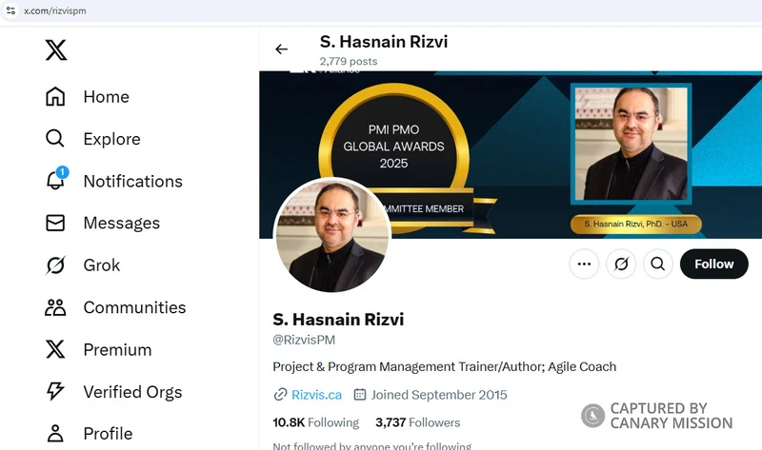Click the X logo in sidebar

pyautogui.click(x=56, y=50)
